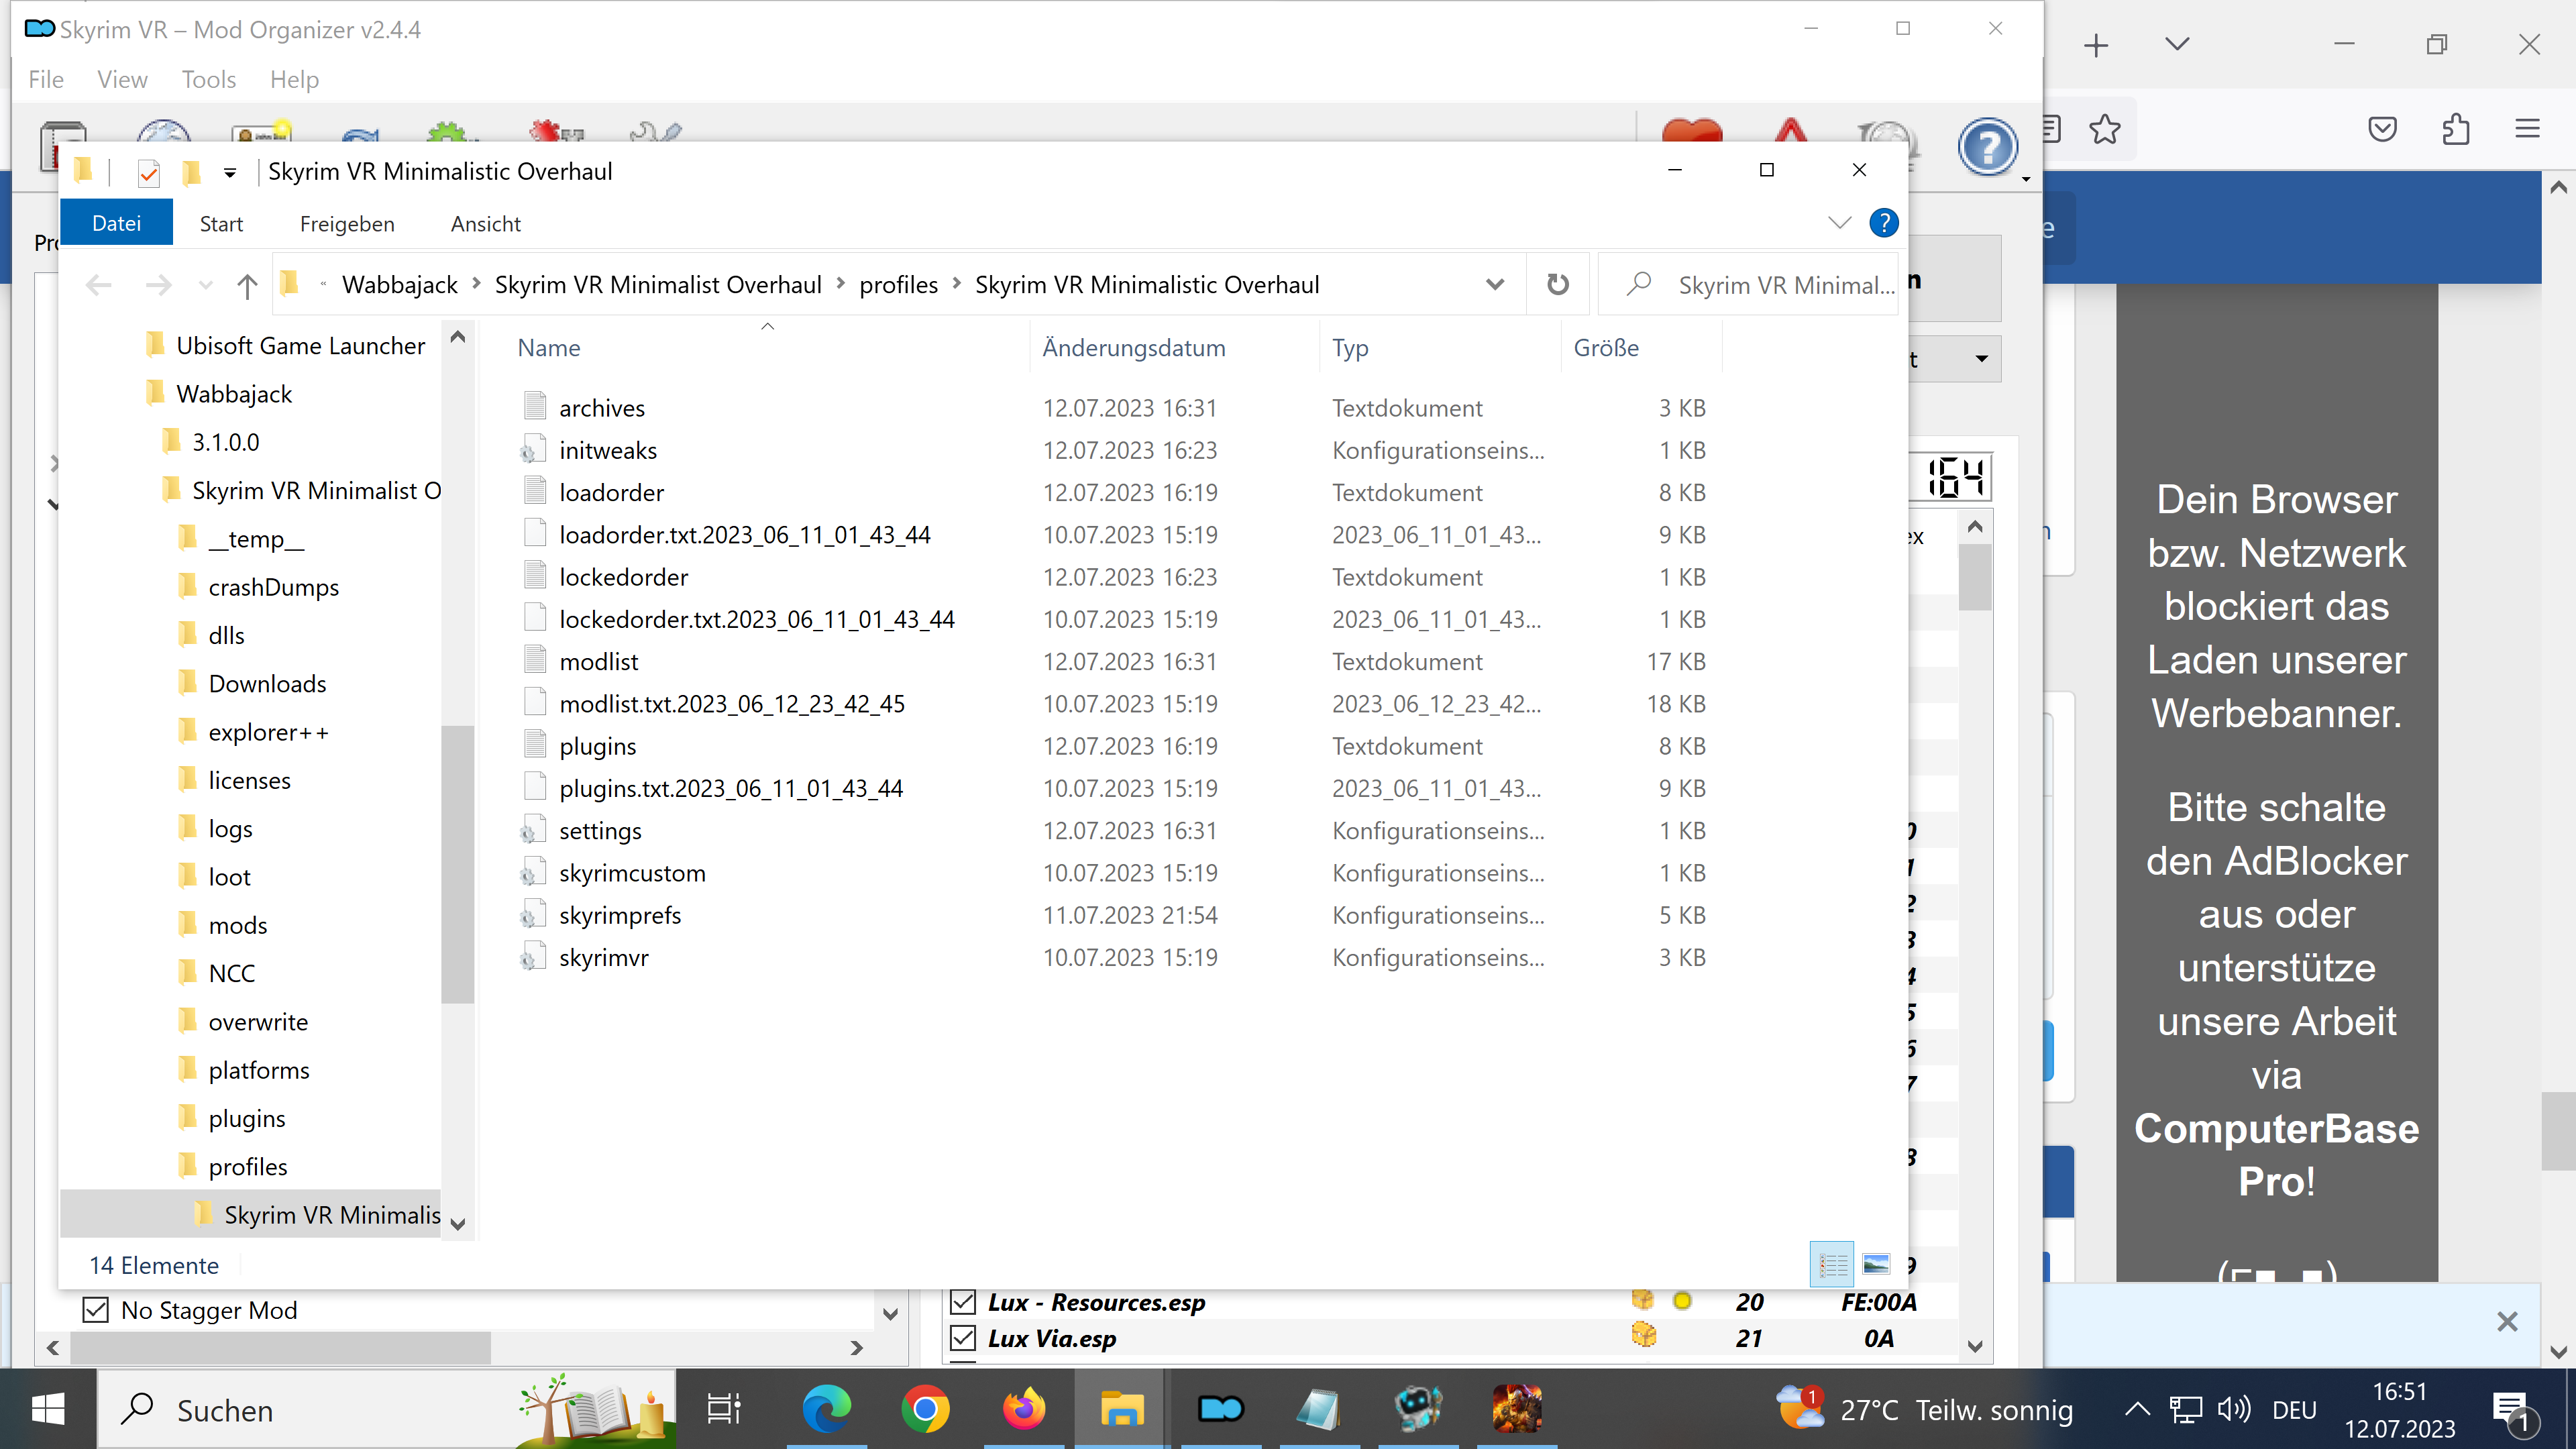Open Firefox extensions puzzle icon

(2455, 129)
